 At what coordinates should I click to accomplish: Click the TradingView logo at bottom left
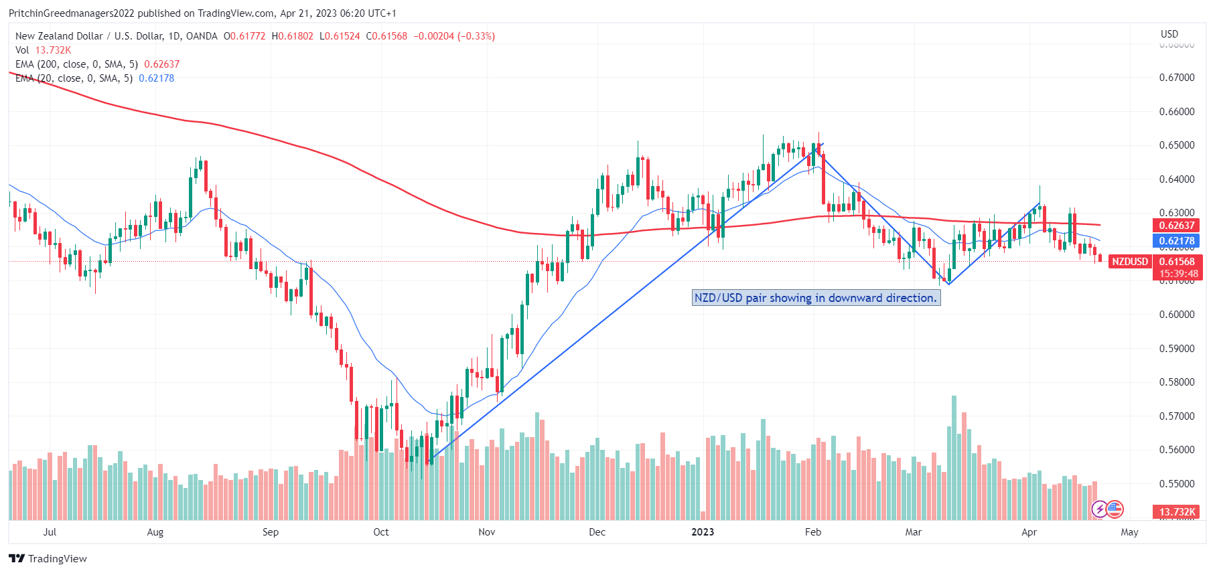coord(48,558)
